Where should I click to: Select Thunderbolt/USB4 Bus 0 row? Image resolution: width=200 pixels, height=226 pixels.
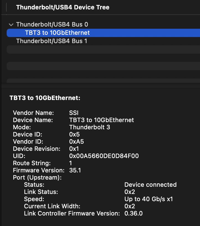click(x=103, y=25)
